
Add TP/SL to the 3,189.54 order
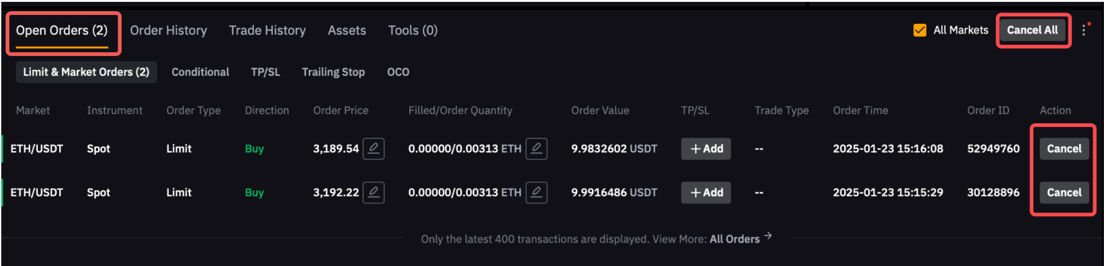coord(705,149)
